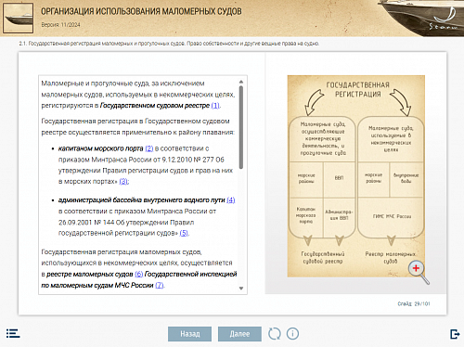This screenshot has width=464, height=347.
Task: Click the text panel scroll-down arrow
Action: pyautogui.click(x=241, y=289)
